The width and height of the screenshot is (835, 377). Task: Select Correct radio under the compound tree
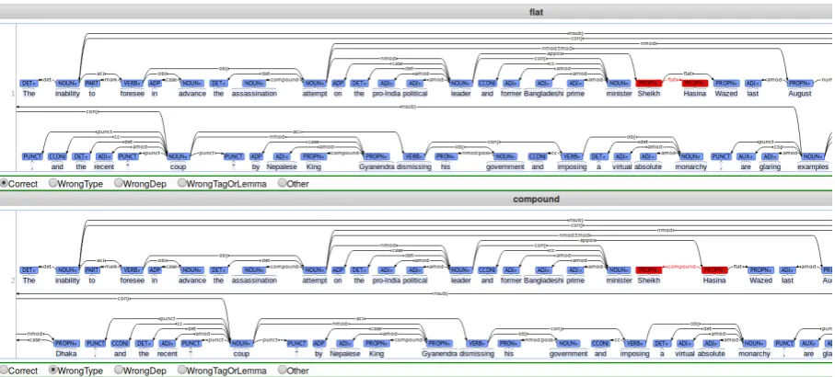pos(5,370)
